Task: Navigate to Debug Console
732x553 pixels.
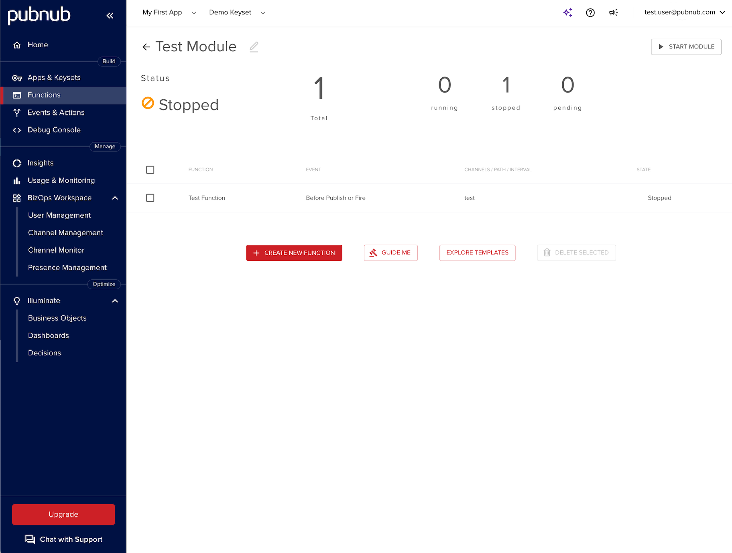Action: (x=54, y=130)
